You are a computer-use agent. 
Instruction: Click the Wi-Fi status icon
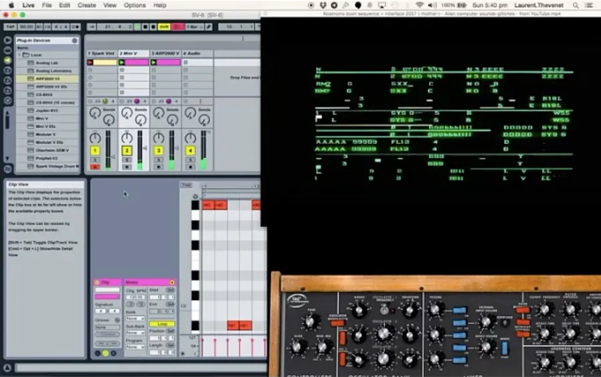click(420, 5)
